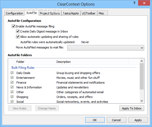This screenshot has height=127, width=152.
Task: Click the folder list scroll up arrow
Action: 142,61
